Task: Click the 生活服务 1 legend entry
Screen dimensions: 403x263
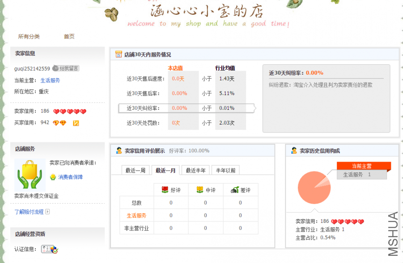Action: (361, 175)
